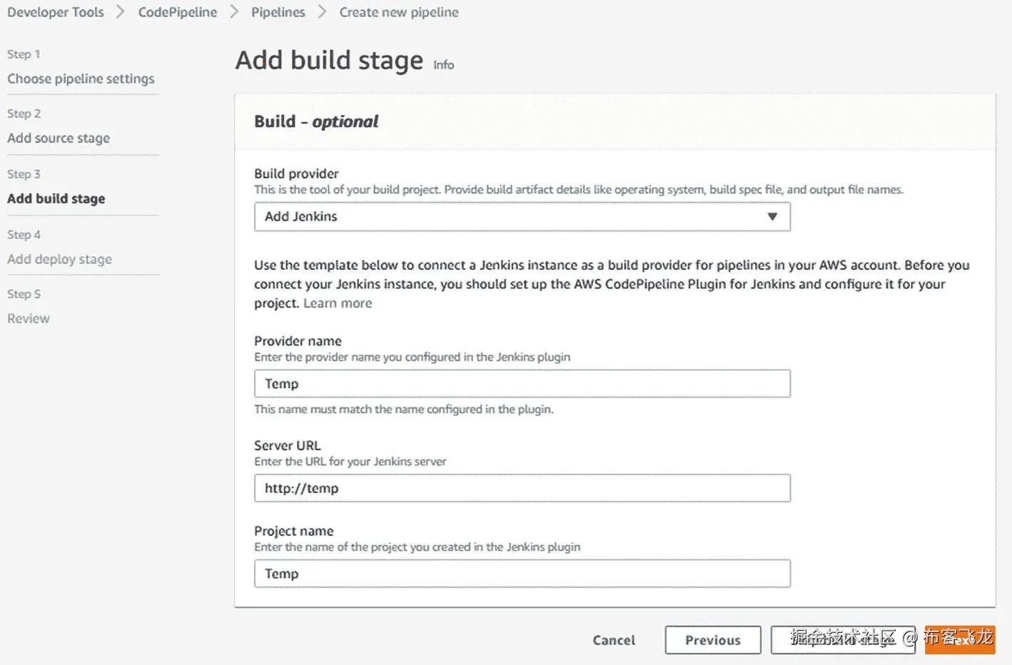Viewport: 1012px width, 665px height.
Task: Open the Learn more link
Action: [338, 303]
